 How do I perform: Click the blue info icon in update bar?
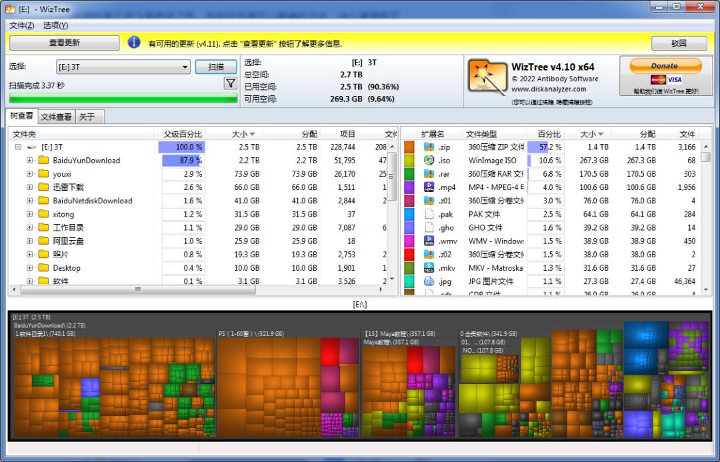point(133,43)
